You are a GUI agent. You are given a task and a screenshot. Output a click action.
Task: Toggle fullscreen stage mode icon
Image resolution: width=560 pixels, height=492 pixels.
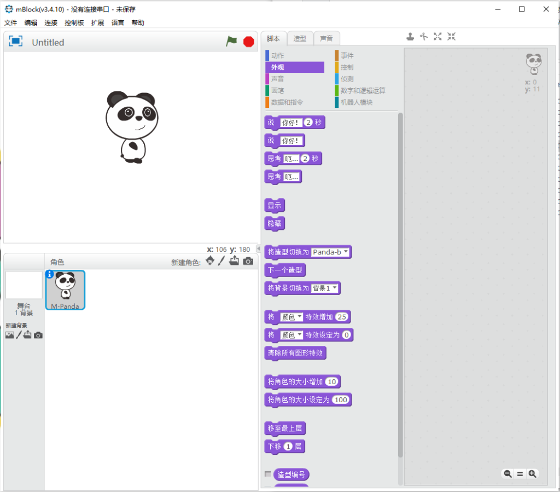[16, 42]
